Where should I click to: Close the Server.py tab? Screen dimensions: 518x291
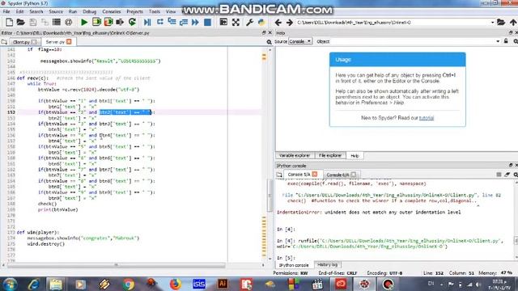coord(69,41)
